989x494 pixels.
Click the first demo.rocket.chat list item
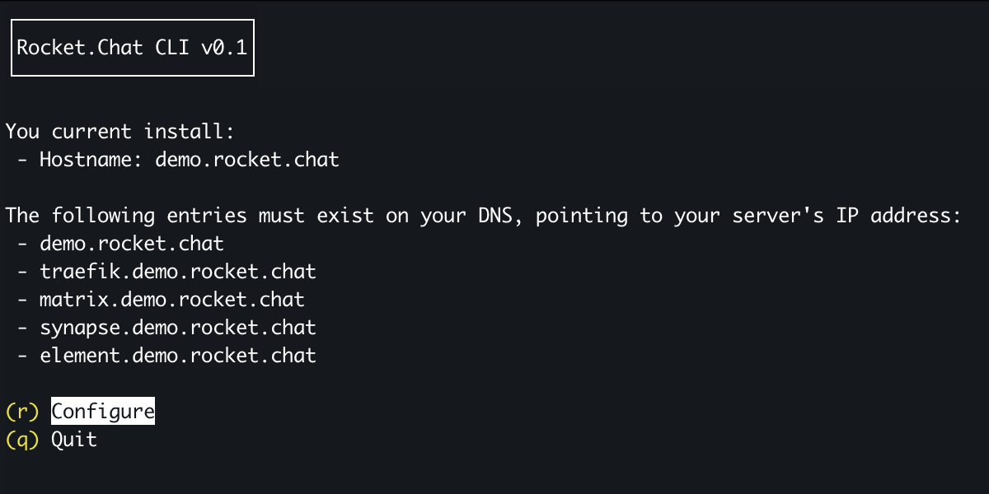pyautogui.click(x=131, y=243)
